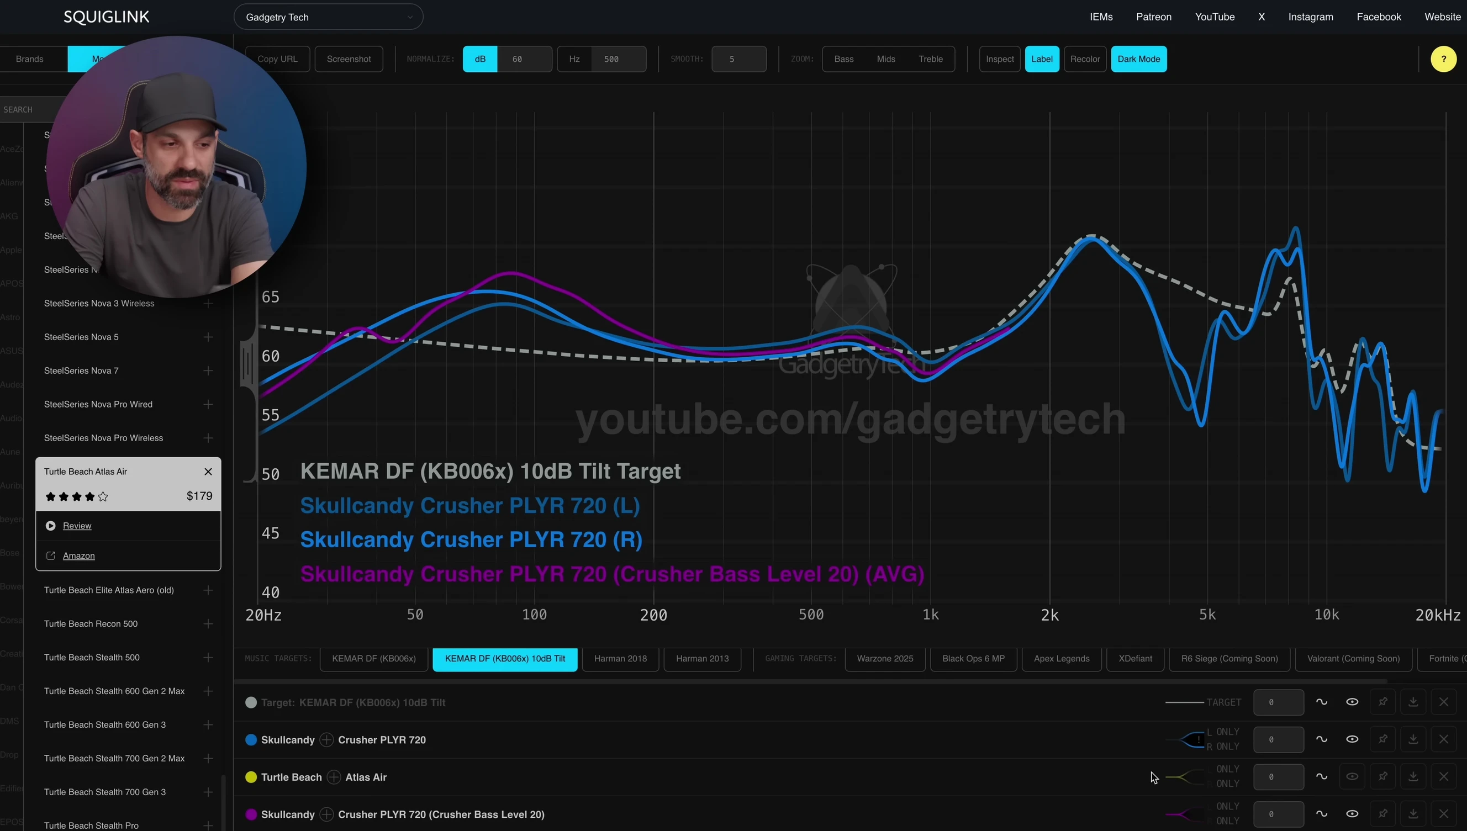Open the yellow help question-mark button
The width and height of the screenshot is (1467, 831).
(1444, 59)
